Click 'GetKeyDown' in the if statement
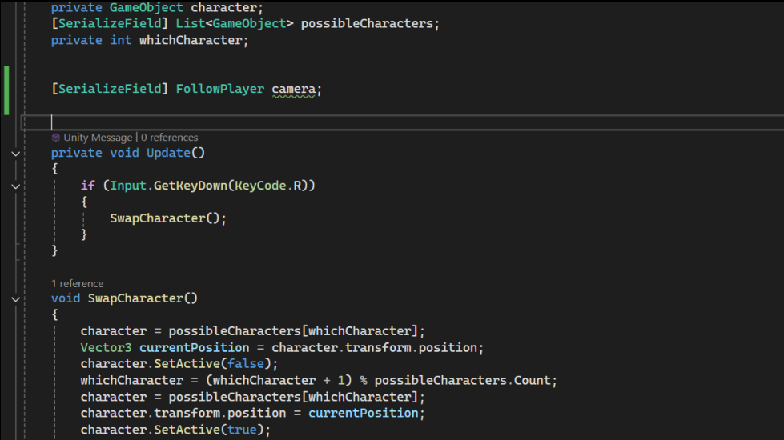The width and height of the screenshot is (784, 440). [191, 186]
